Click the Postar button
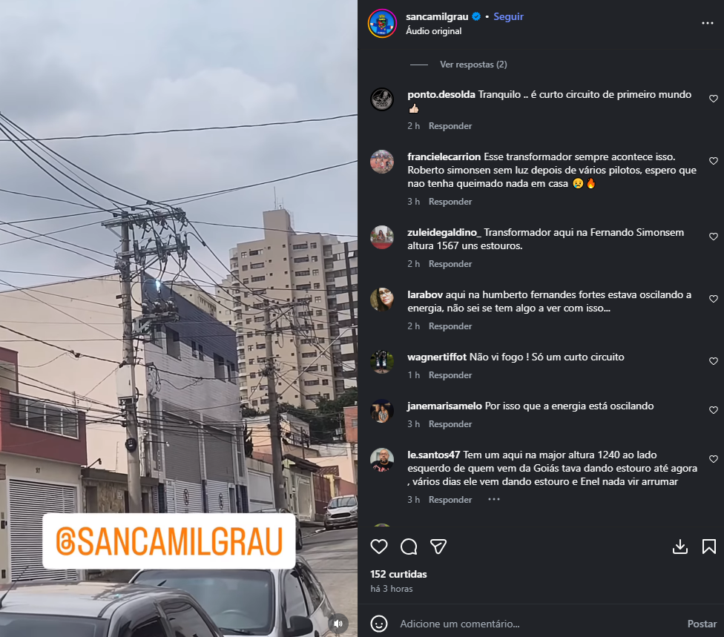 coord(702,624)
